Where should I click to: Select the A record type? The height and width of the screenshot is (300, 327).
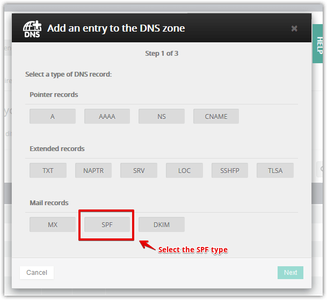53,116
